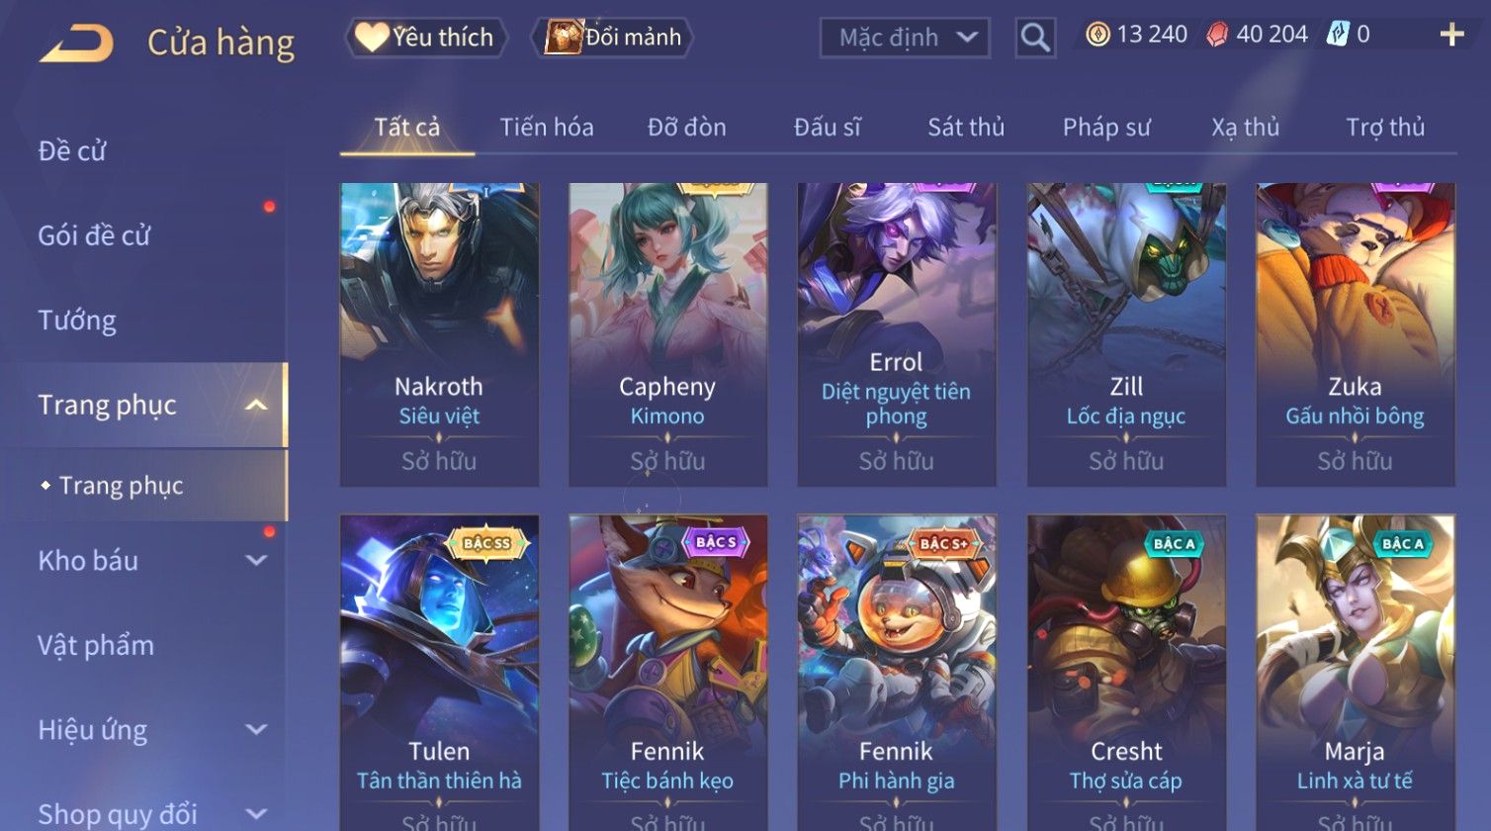Click the red ruby currency icon
Image resolution: width=1491 pixels, height=831 pixels.
pos(1217,35)
